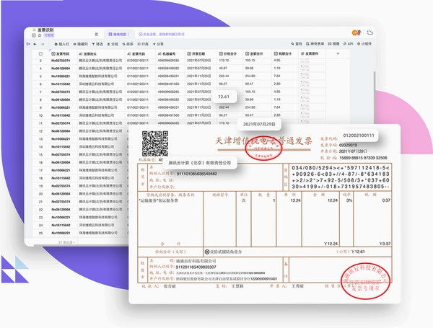The height and width of the screenshot is (328, 433).
Task: Click the 发票代码 column header
Action: click(x=140, y=54)
